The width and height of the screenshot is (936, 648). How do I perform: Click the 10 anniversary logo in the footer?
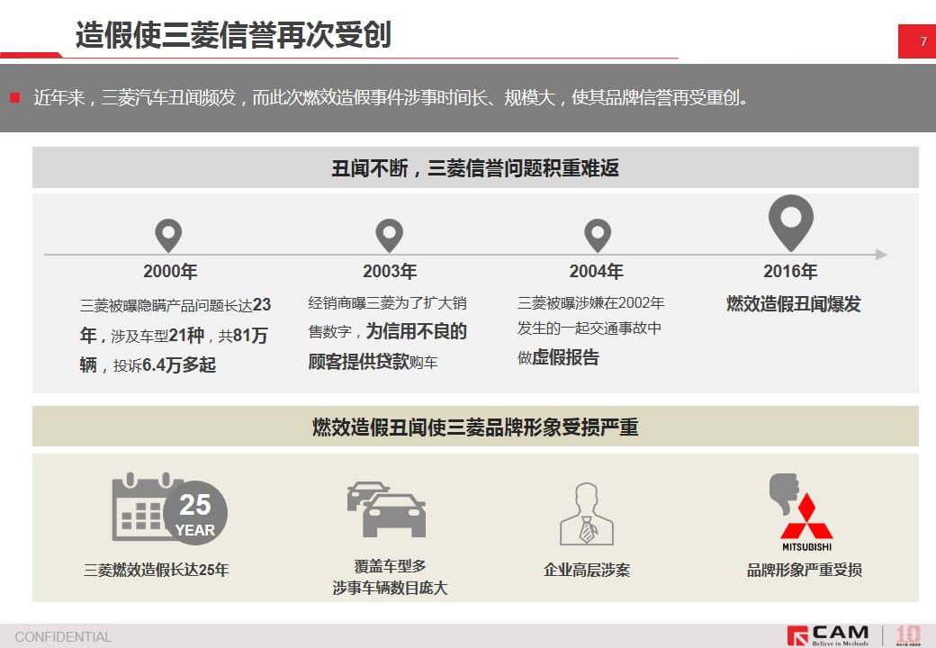[x=908, y=634]
